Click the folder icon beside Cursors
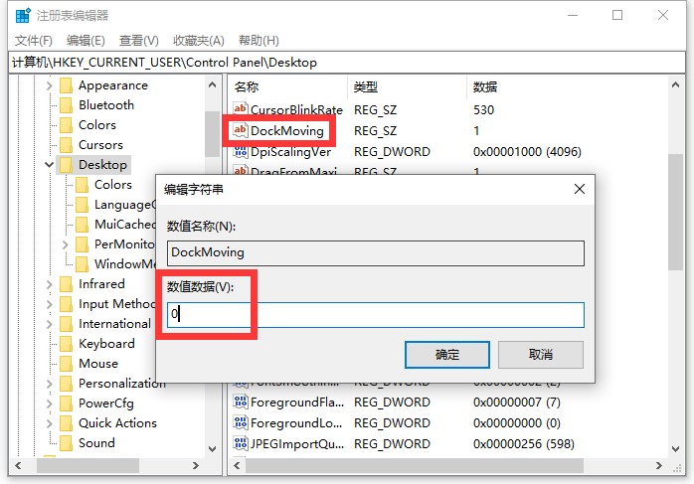This screenshot has height=484, width=694. [x=66, y=145]
